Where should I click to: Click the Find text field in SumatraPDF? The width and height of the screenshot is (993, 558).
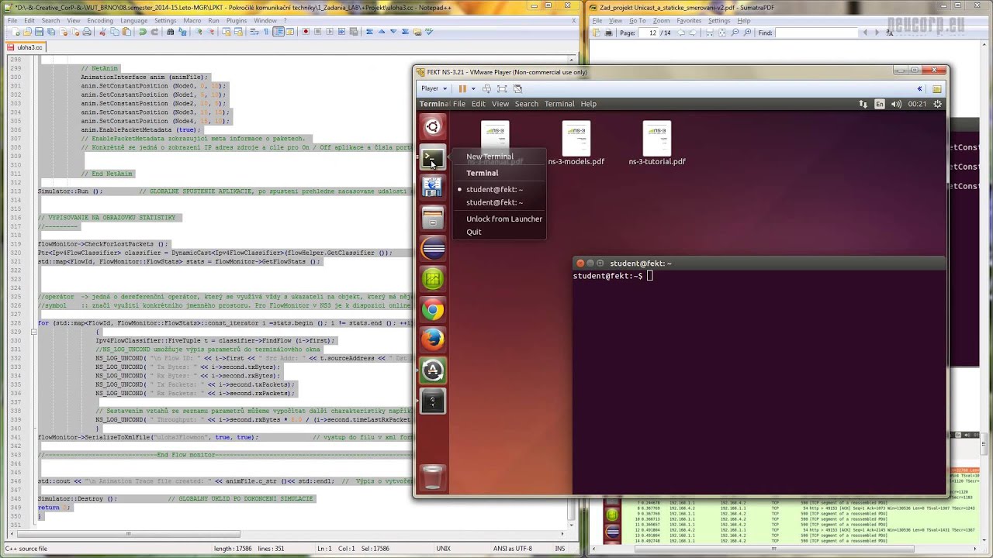click(x=816, y=33)
